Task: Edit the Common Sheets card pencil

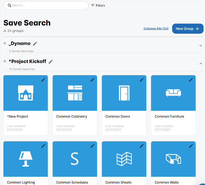Action: tap(142, 146)
